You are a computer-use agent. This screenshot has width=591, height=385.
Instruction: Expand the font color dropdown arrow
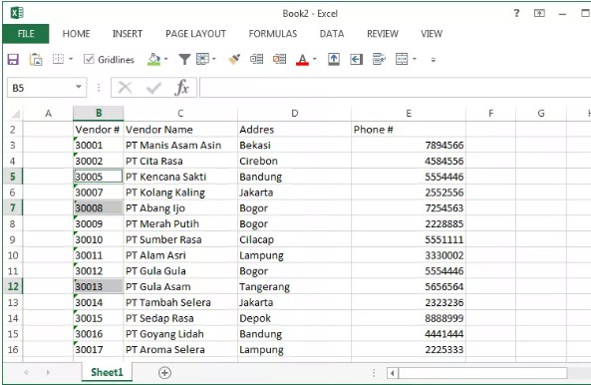pyautogui.click(x=314, y=59)
